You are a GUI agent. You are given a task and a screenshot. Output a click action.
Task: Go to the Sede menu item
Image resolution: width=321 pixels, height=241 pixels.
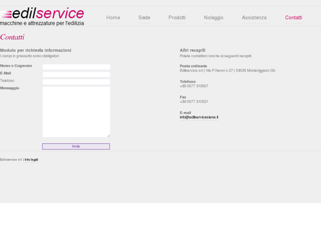tap(144, 18)
